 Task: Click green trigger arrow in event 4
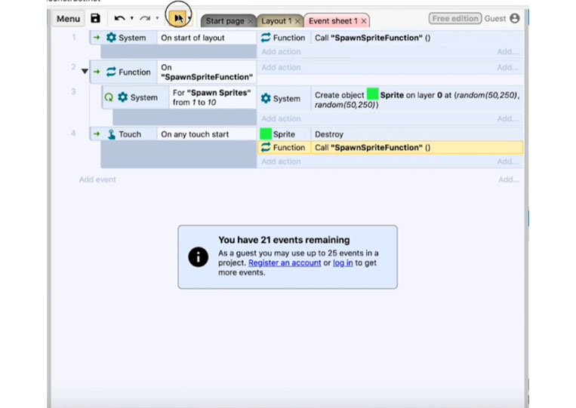(x=97, y=134)
